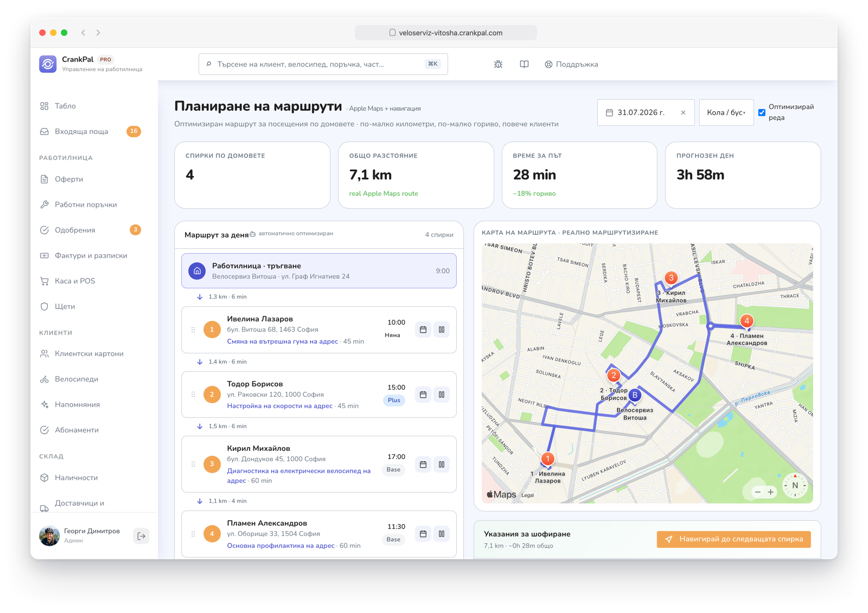Open calendar icon for Пламен Александров stop

pos(423,534)
